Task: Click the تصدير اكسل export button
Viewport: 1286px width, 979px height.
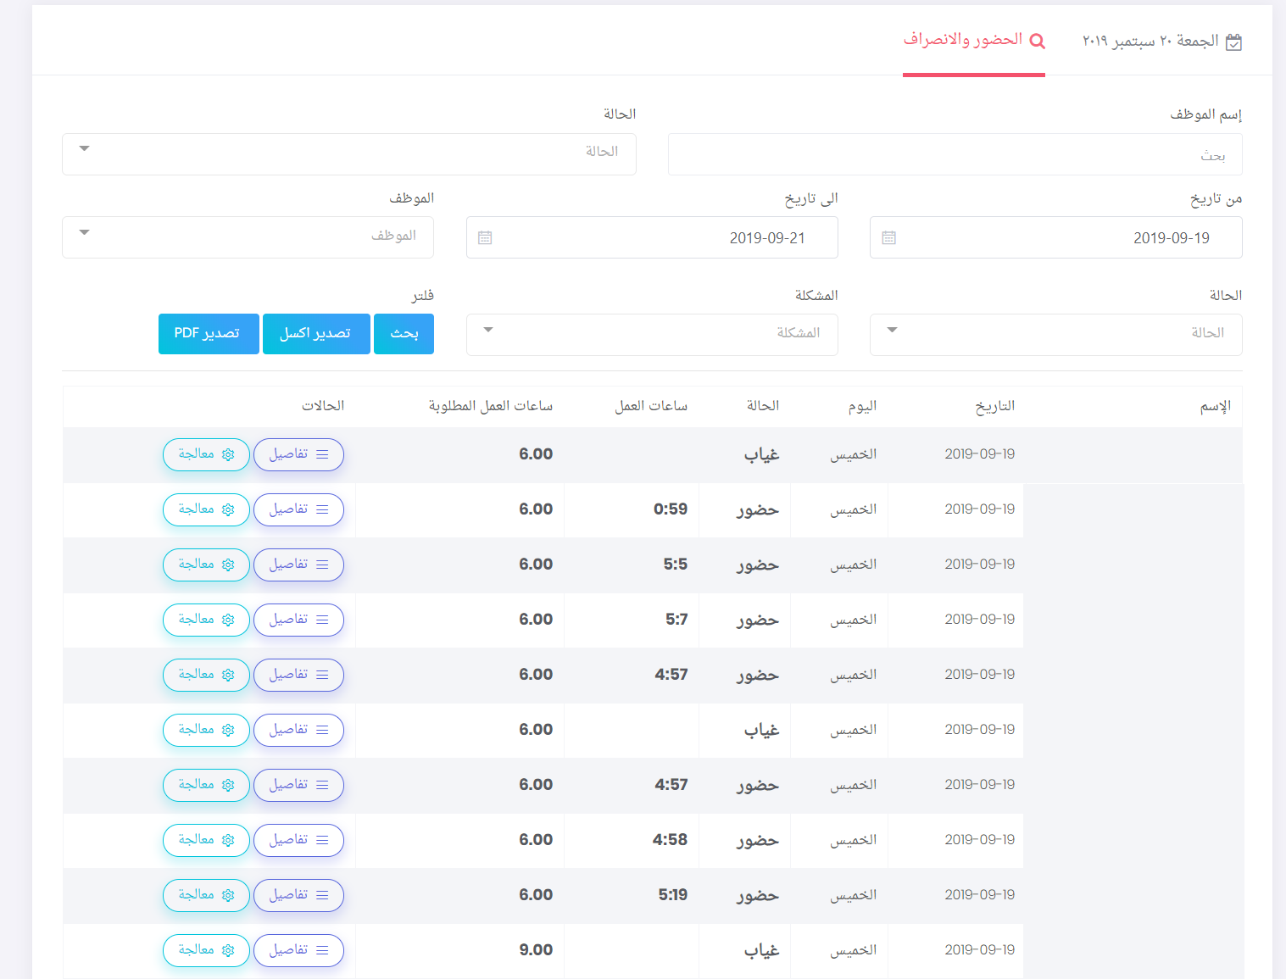Action: (316, 334)
